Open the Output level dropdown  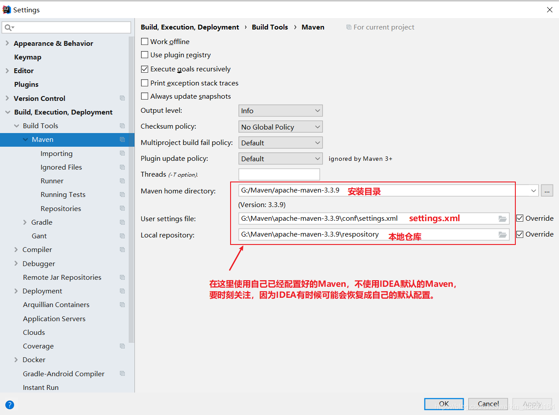(280, 111)
